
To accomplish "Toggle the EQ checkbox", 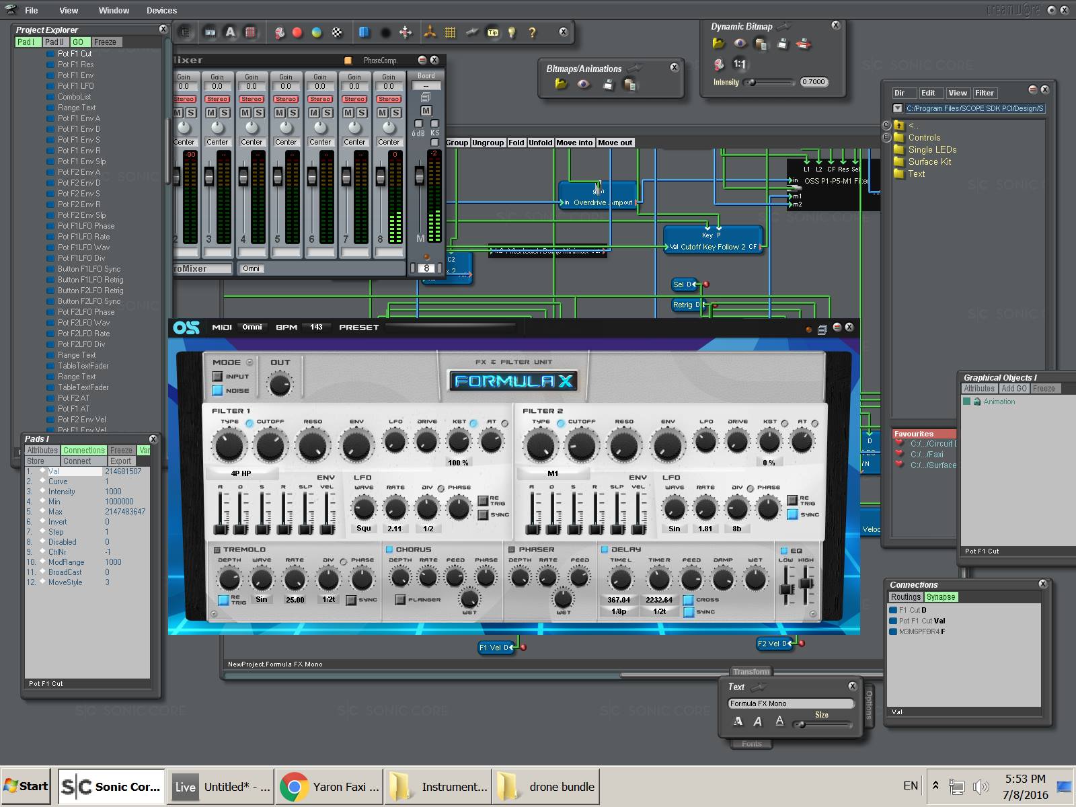I will coord(783,550).
